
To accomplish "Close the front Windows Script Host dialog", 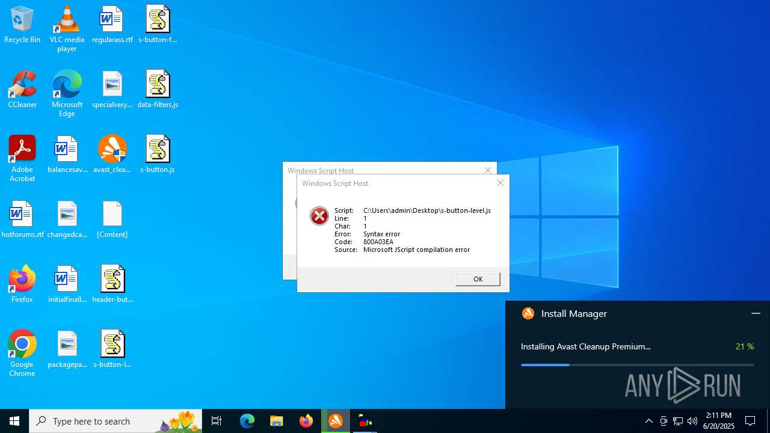I will [x=500, y=183].
